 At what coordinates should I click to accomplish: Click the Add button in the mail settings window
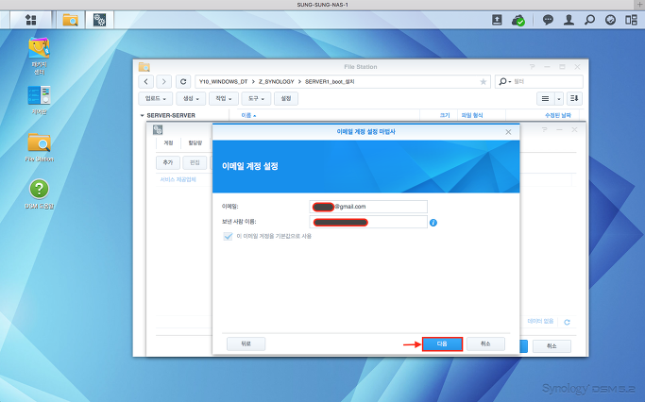coord(168,162)
